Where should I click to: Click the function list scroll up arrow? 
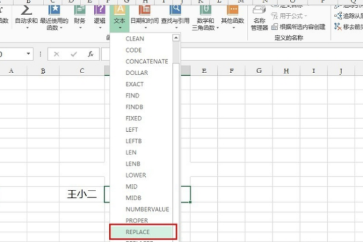176,38
